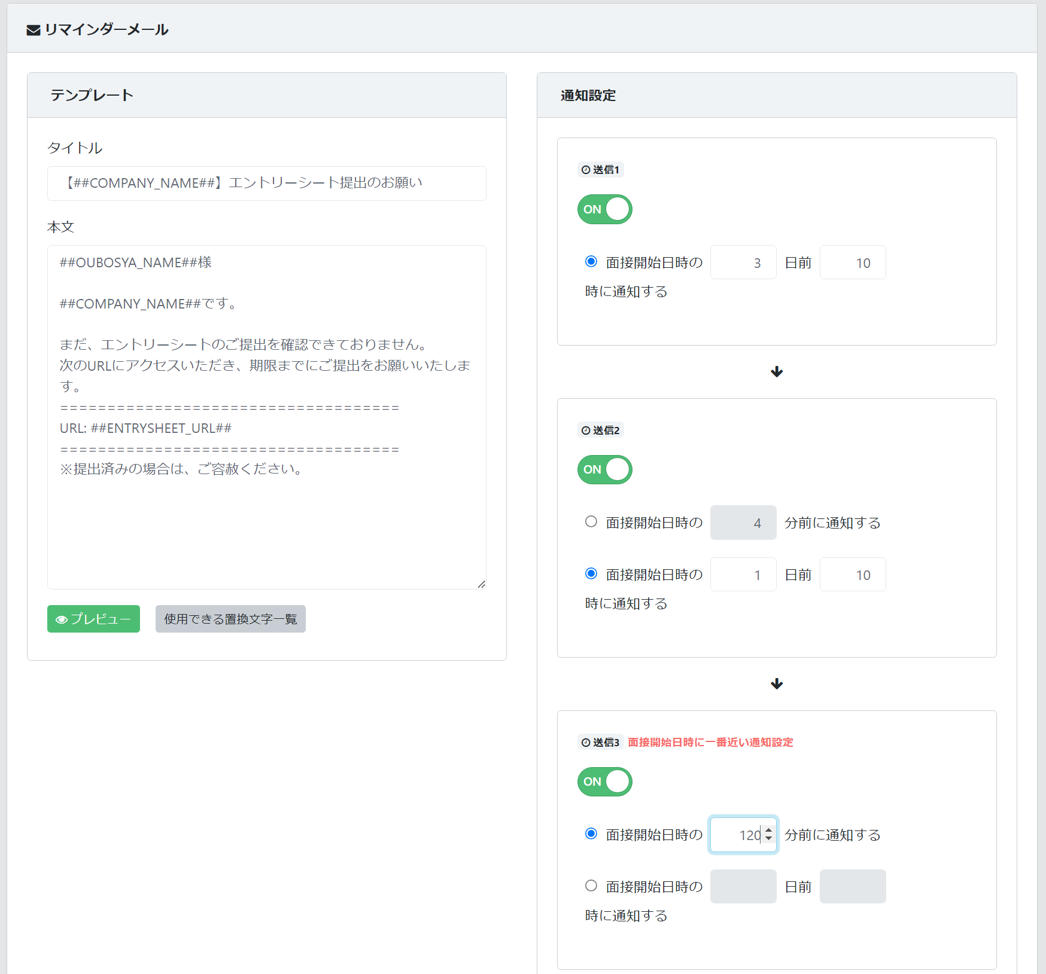The width and height of the screenshot is (1046, 974).
Task: Click 送信3 empty days field
Action: point(743,887)
